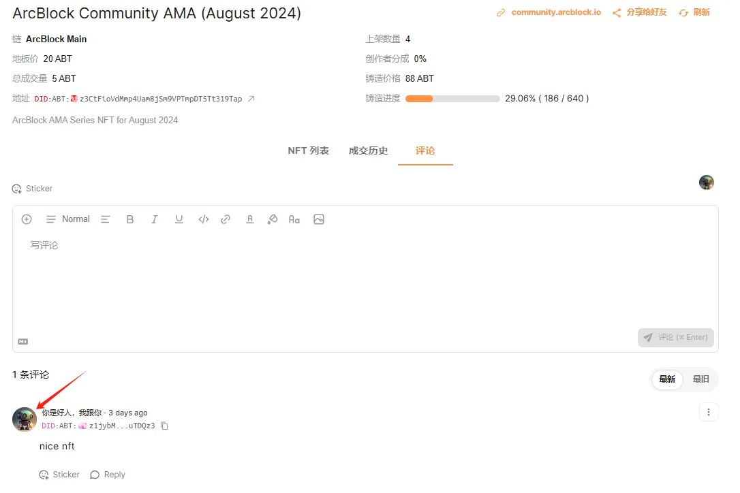Open the Normal paragraph style dropdown
This screenshot has height=493, width=740.
68,219
